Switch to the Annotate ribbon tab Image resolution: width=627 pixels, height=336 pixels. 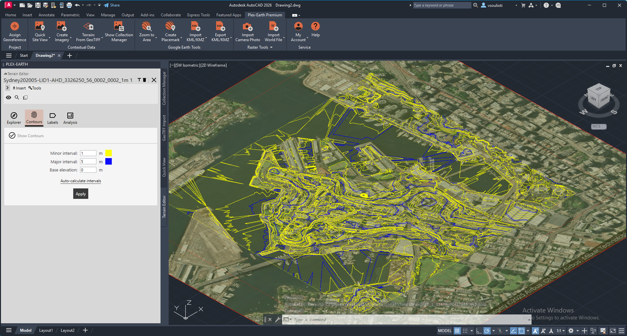46,15
